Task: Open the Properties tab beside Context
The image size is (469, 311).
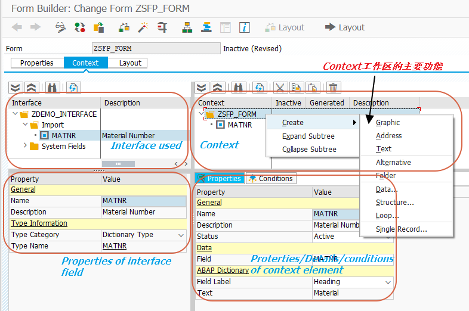Action: (x=37, y=63)
